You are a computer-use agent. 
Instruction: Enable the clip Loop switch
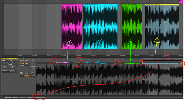coord(10,64)
